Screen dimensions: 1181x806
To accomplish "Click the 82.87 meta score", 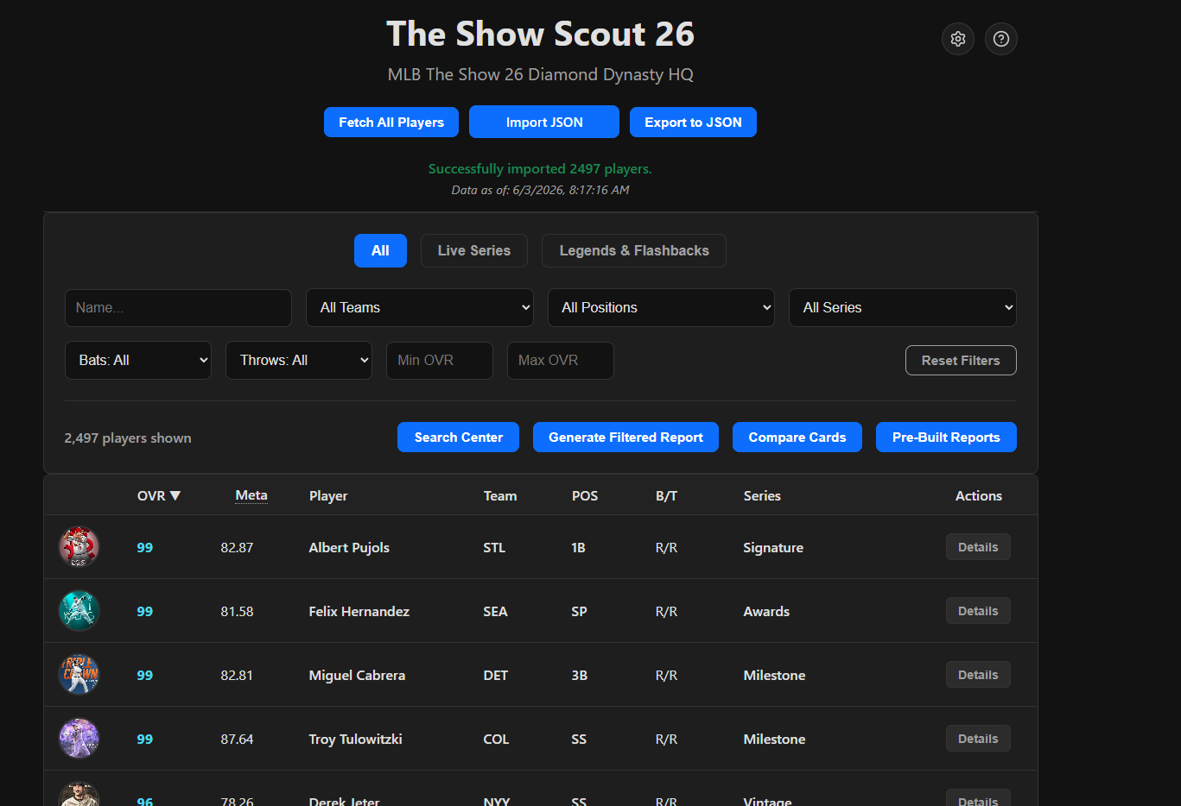I will click(x=237, y=547).
